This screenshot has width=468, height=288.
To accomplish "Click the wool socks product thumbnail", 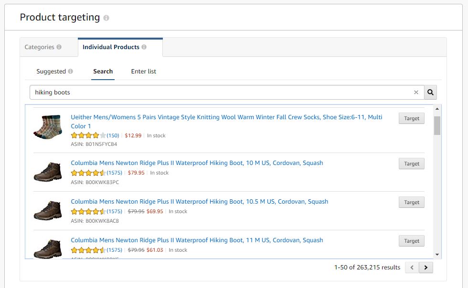I will pos(48,127).
